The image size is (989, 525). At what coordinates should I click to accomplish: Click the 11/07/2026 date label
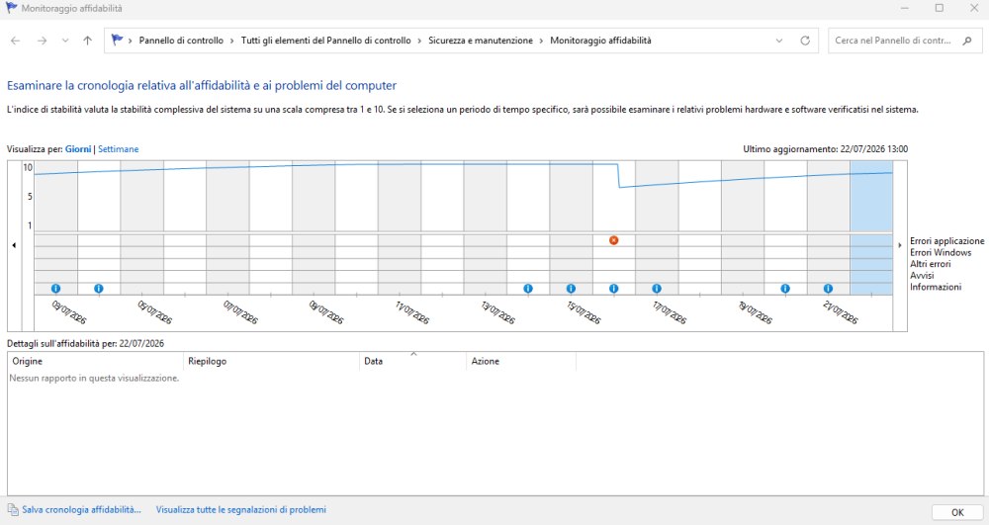[x=412, y=312]
